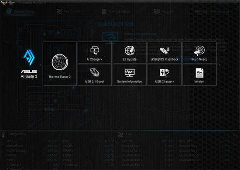This screenshot has height=170, width=240.
Task: Click the Temperature thermometer icon
Action: (x=3, y=135)
